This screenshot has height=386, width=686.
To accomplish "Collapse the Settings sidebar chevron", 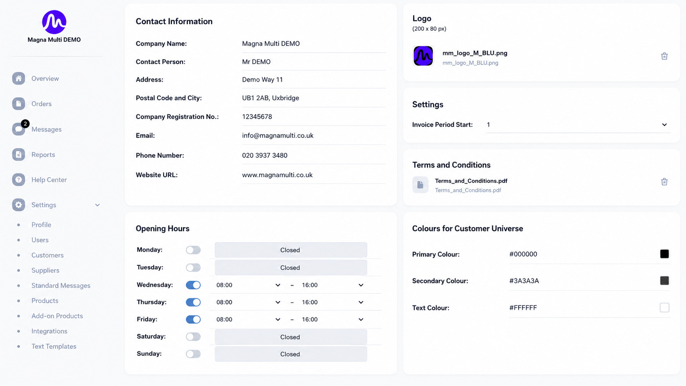I will tap(97, 205).
